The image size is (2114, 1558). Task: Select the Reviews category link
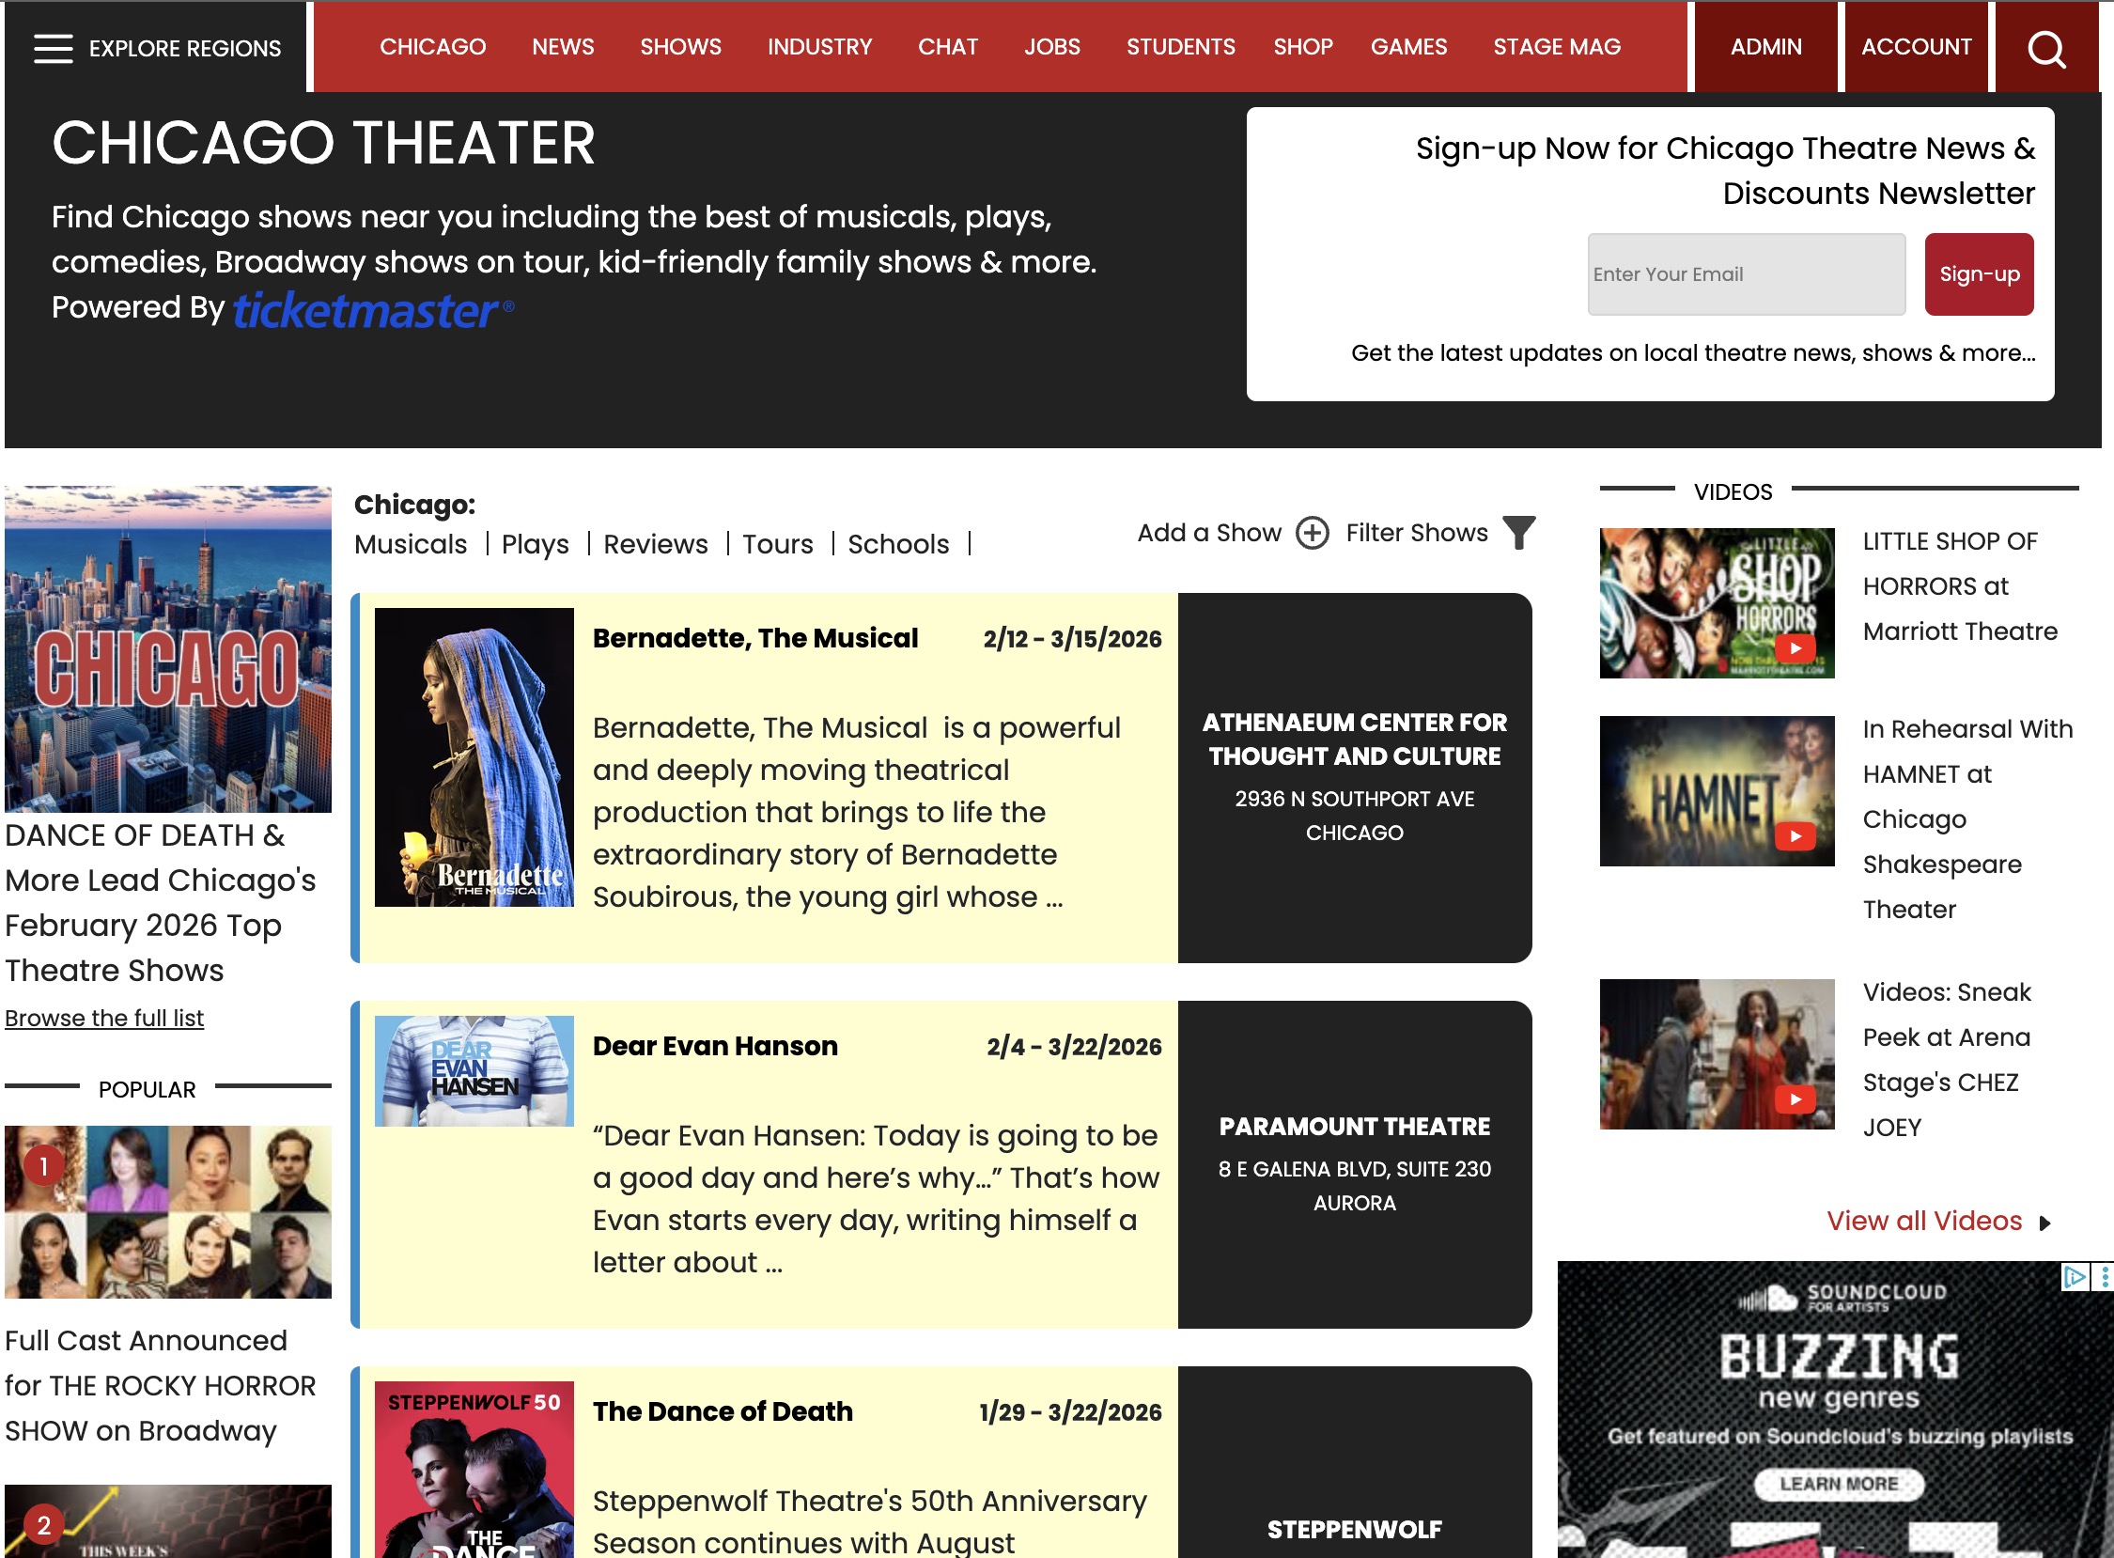[654, 544]
